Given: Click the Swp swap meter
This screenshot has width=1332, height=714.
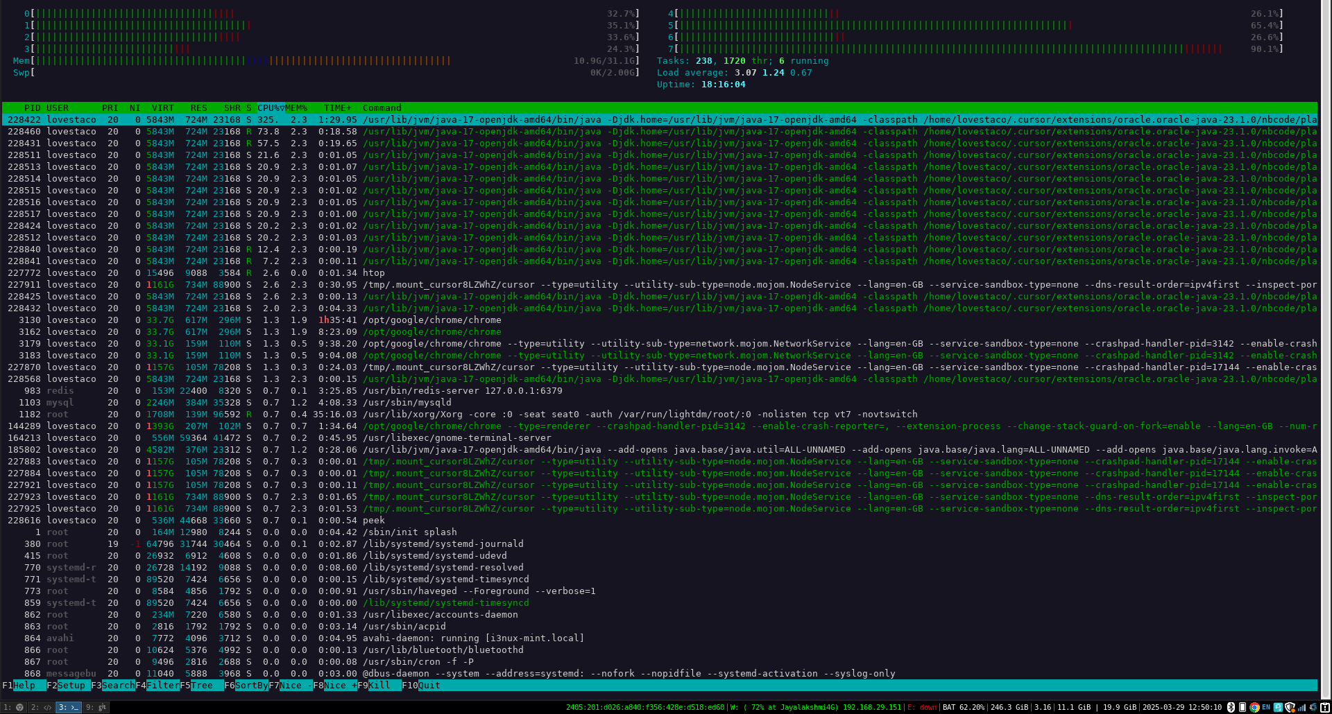Looking at the screenshot, I should pos(326,73).
